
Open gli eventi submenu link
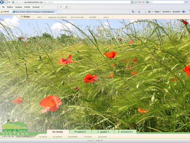[x=103, y=137]
